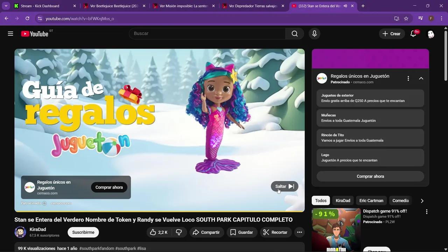Go forward in browser history

pyautogui.click(x=16, y=18)
